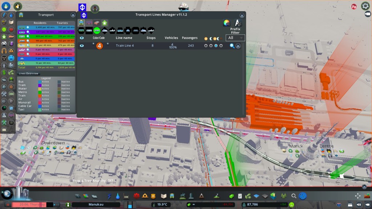
Task: Zoom to Train Line 4 with magnifier
Action: [x=232, y=46]
